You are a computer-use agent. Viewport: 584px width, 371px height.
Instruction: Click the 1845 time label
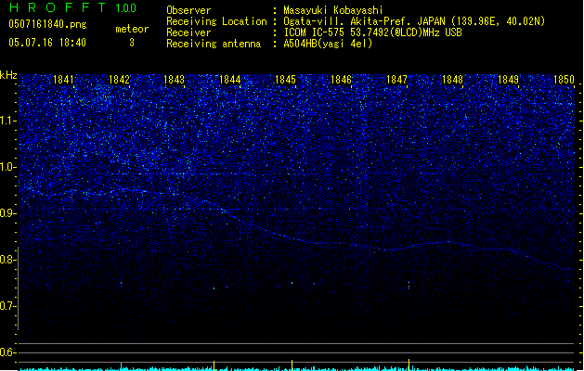(285, 79)
